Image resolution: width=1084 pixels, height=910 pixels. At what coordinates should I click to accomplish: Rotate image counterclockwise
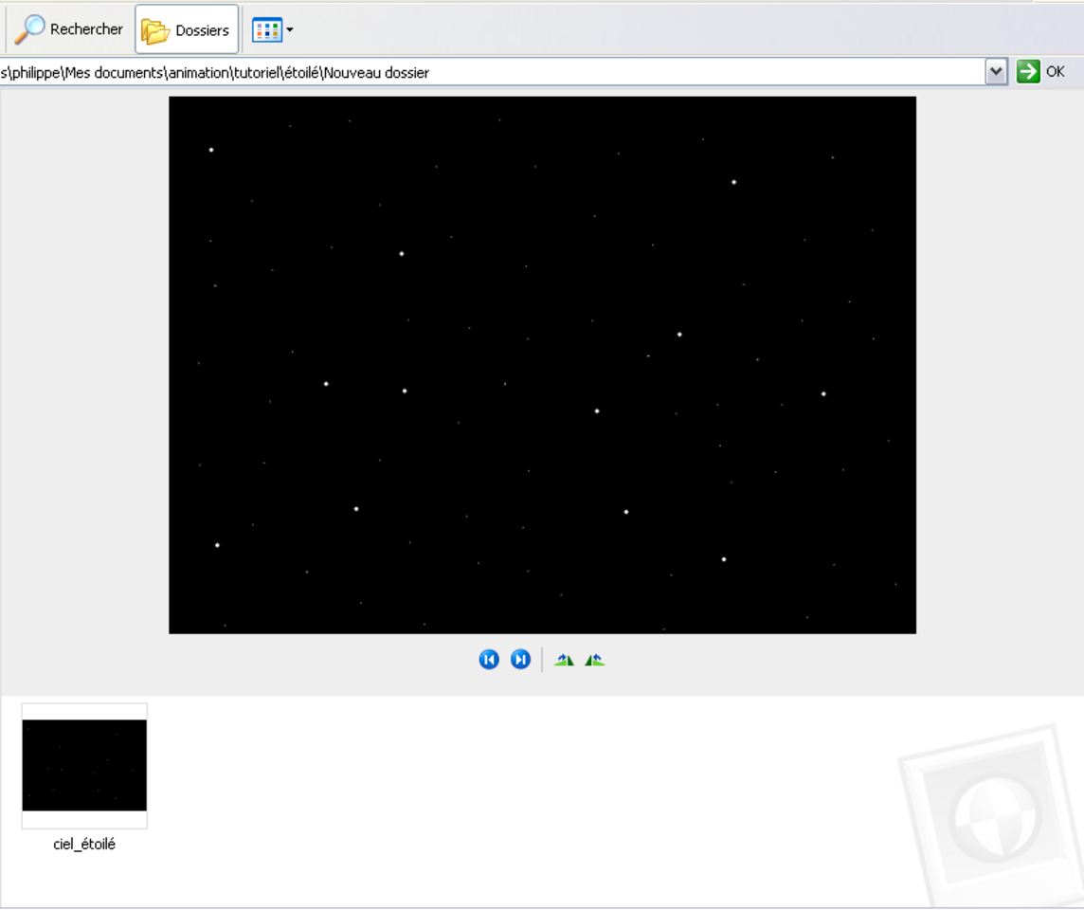[x=594, y=660]
